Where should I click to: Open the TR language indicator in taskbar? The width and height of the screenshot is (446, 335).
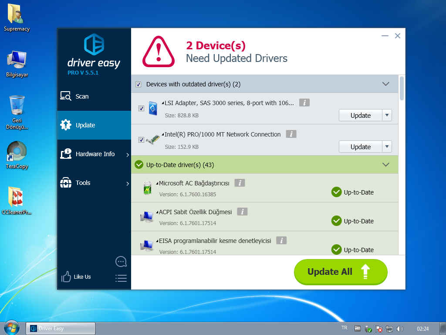344,328
